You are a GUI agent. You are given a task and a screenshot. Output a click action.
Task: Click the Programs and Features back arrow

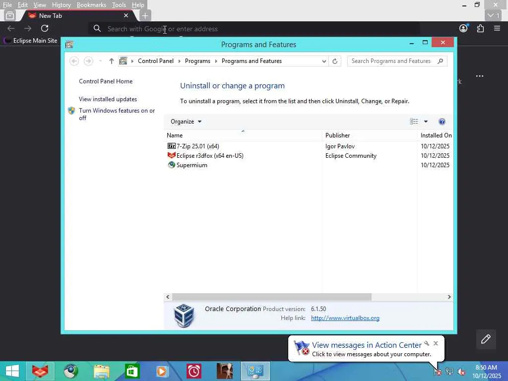74,61
